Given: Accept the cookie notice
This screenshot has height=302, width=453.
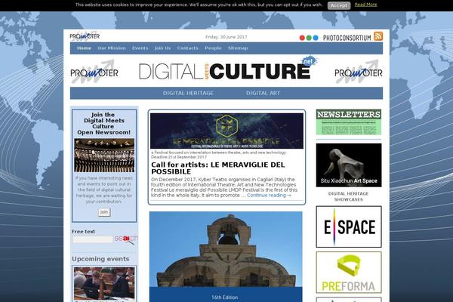Looking at the screenshot, I should pyautogui.click(x=339, y=5).
